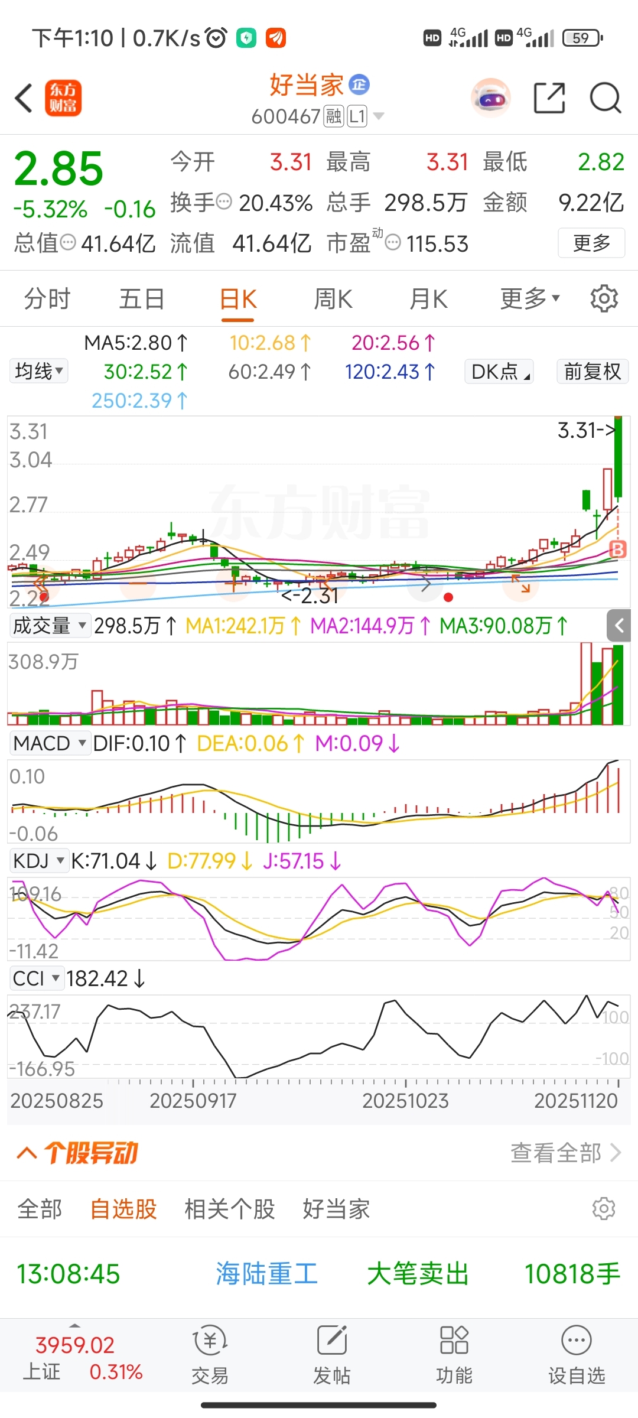
Task: Open the 成交量 indicator dropdown
Action: click(50, 625)
